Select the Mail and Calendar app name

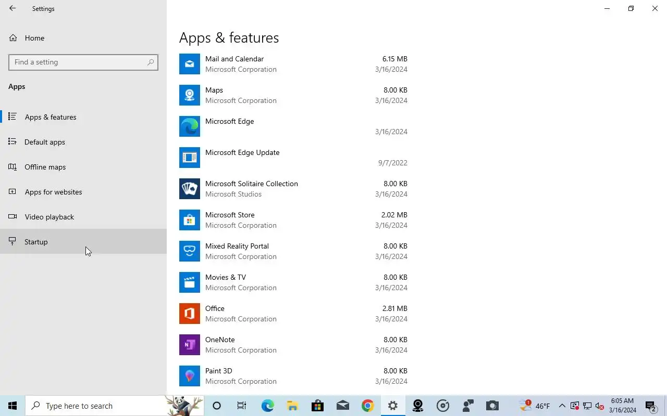[234, 59]
